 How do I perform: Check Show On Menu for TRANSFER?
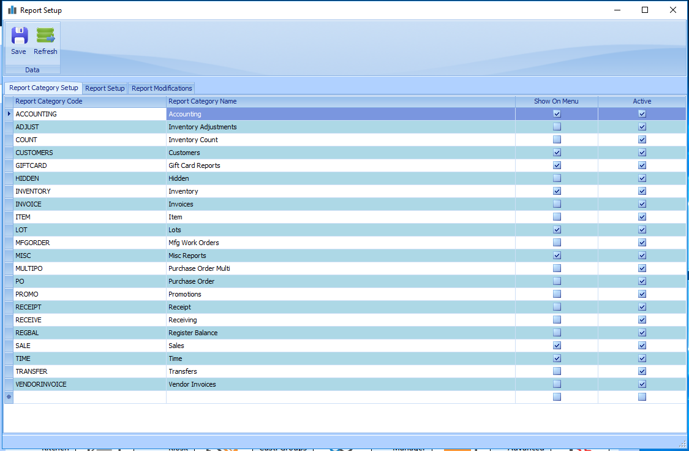click(x=557, y=371)
